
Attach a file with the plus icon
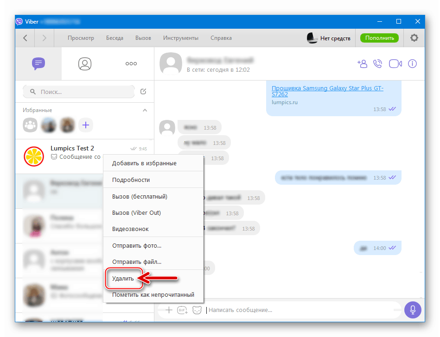coord(169,310)
